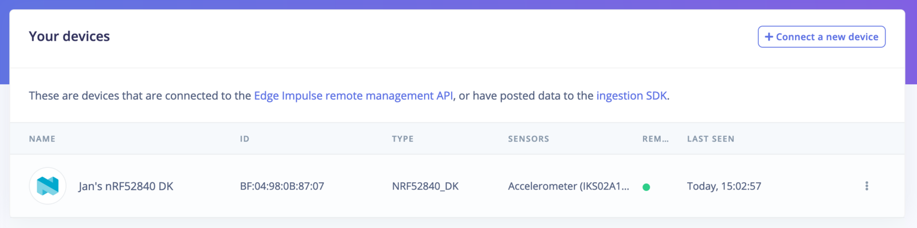Screen dimensions: 917x228
Task: Click the plus icon in Connect a new device
Action: click(769, 37)
